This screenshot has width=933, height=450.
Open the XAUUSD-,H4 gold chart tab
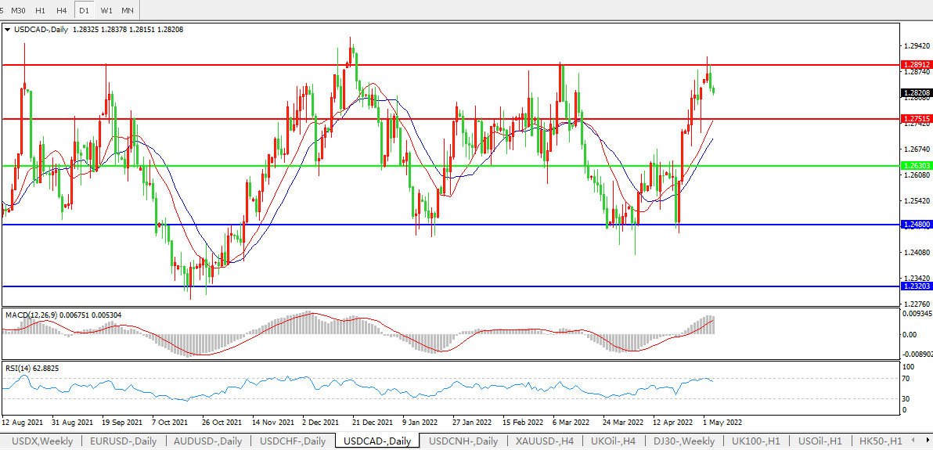[543, 441]
